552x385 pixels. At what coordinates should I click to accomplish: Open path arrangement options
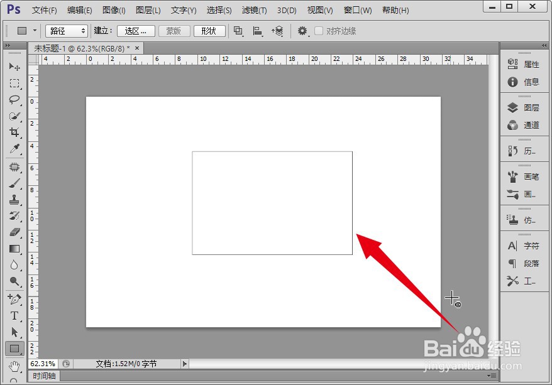pos(277,31)
